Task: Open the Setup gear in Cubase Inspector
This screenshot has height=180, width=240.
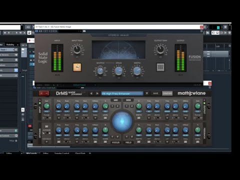Action: pos(16,141)
